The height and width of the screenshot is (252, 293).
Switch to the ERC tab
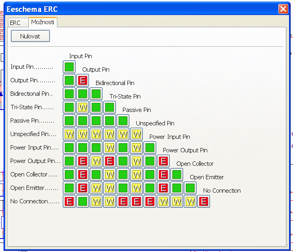(18, 23)
